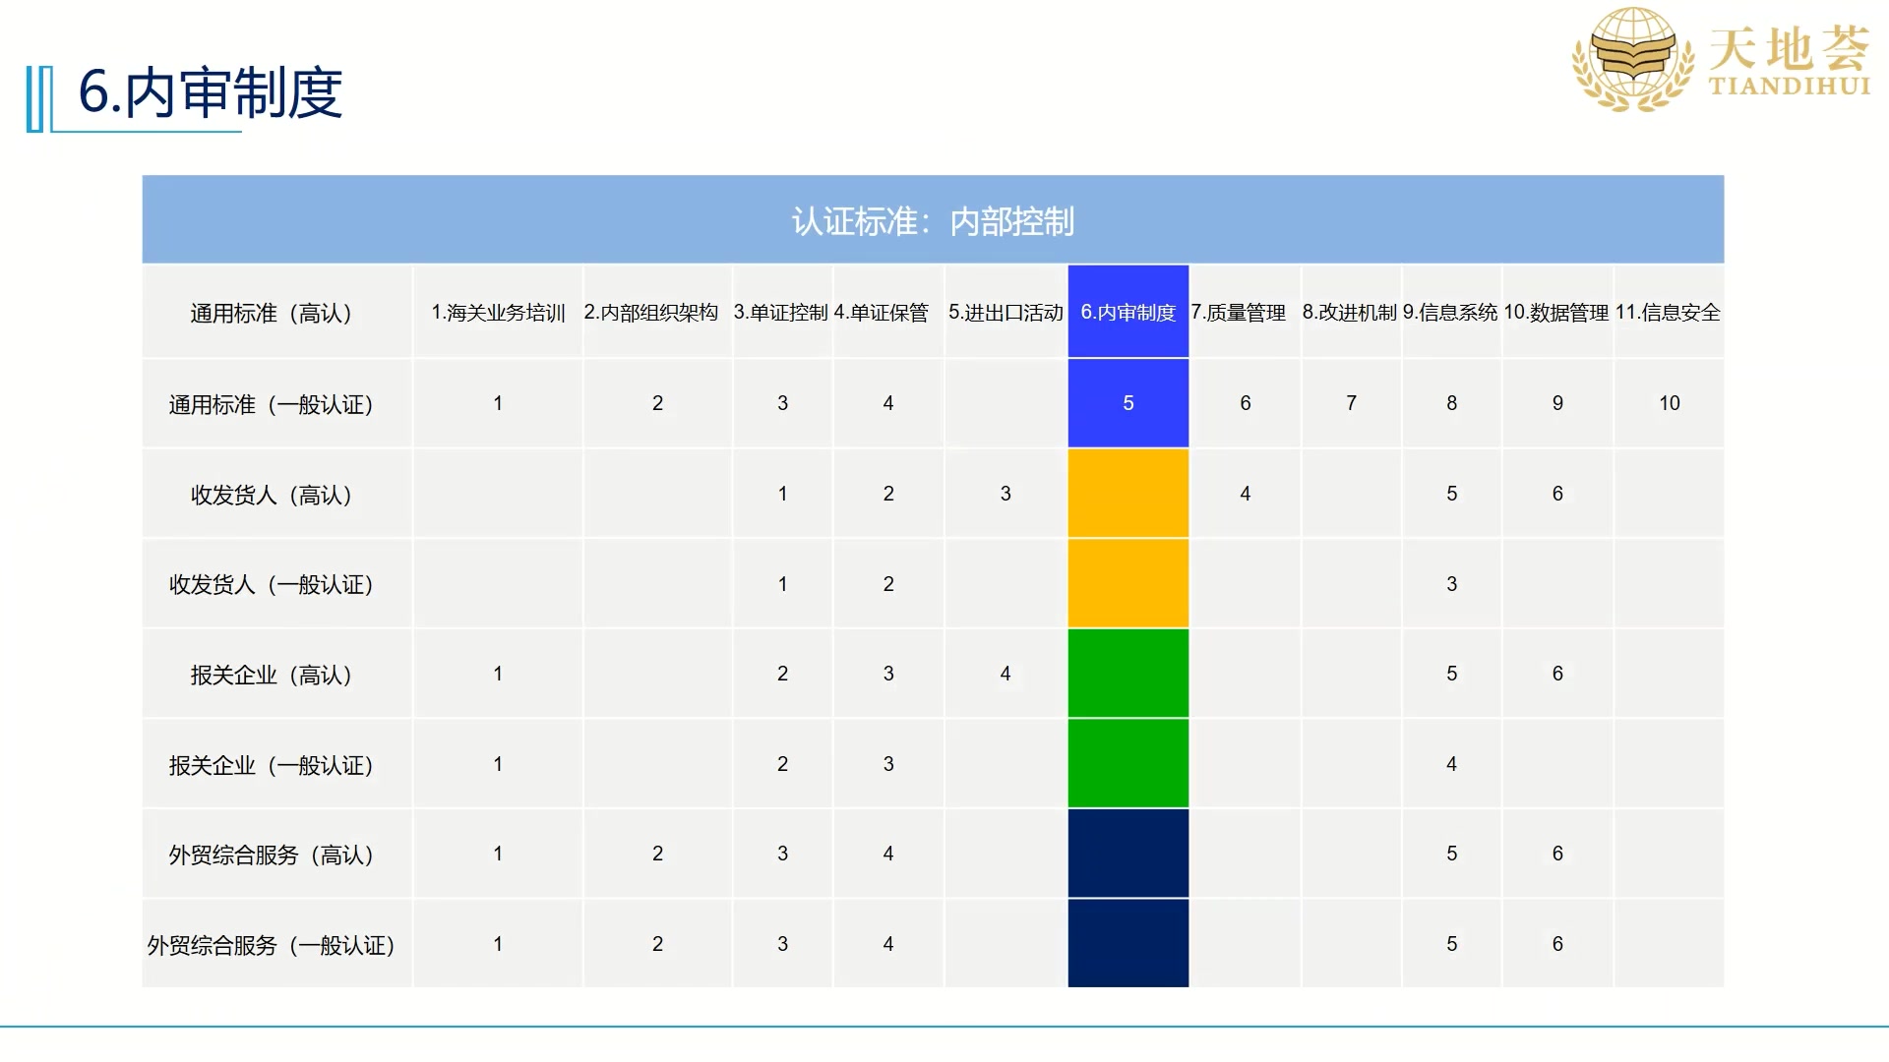The image size is (1889, 1062).
Task: Click the 外贸综合服务（一般认证） row label
Action: 271,946
